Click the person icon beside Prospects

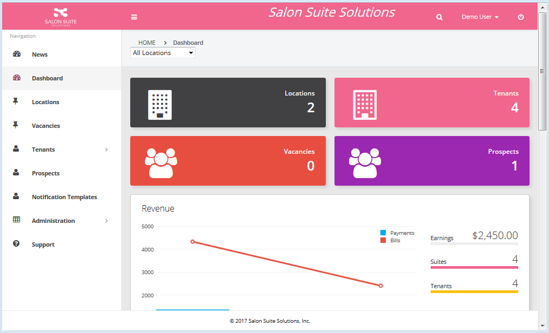(16, 173)
